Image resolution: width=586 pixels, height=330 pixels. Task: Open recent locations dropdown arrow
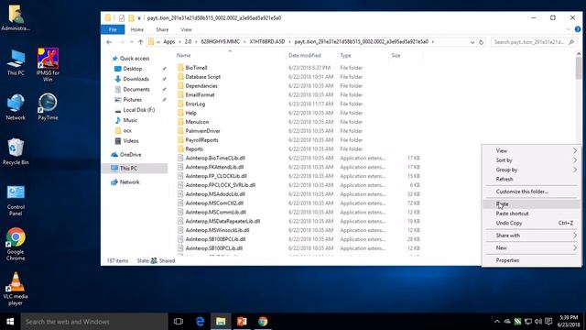[x=132, y=42]
